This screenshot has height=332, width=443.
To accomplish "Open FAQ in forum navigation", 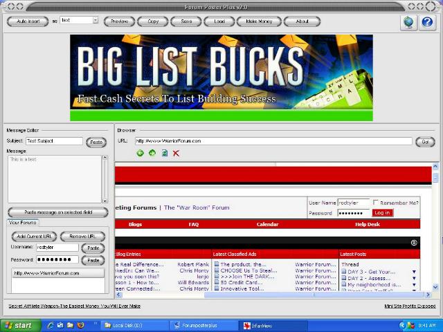I will click(x=194, y=224).
